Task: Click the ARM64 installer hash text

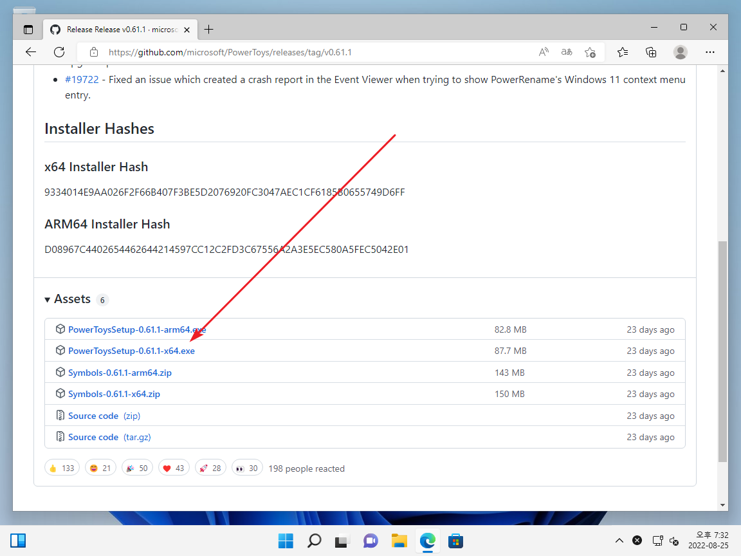Action: point(226,249)
